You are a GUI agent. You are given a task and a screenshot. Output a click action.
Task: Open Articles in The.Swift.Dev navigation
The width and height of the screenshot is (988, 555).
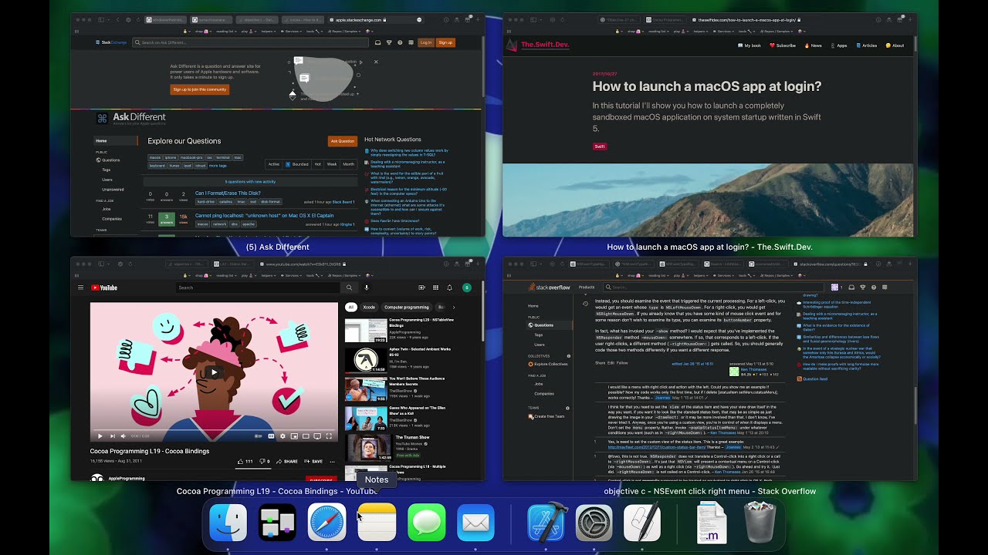(x=866, y=45)
